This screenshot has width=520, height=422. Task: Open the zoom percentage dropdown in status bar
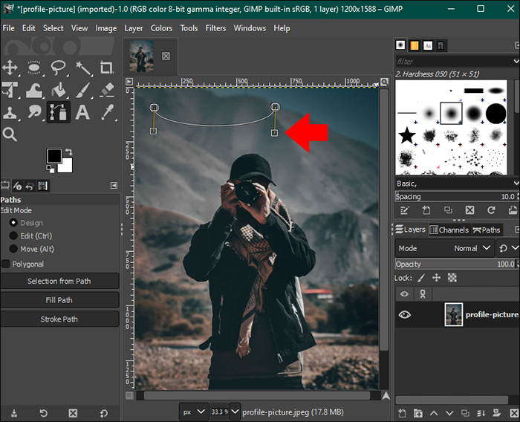(x=235, y=411)
